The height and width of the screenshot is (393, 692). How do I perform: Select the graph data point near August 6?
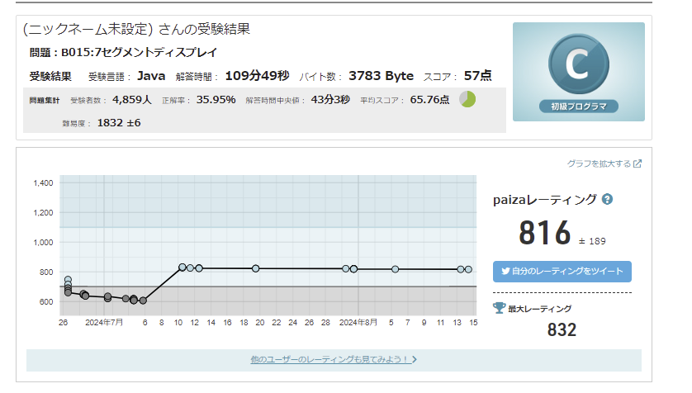point(395,269)
